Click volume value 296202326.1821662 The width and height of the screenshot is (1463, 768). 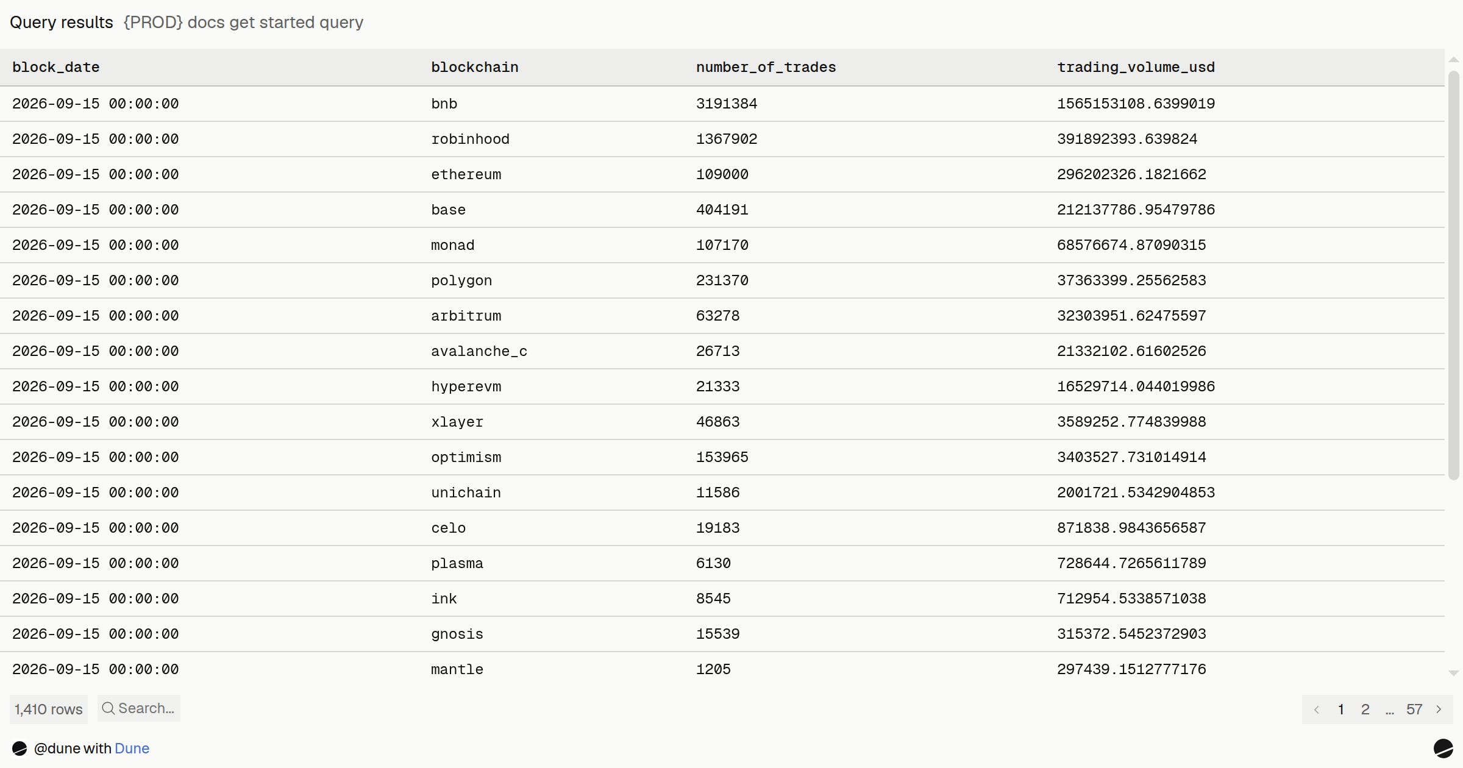click(x=1132, y=174)
